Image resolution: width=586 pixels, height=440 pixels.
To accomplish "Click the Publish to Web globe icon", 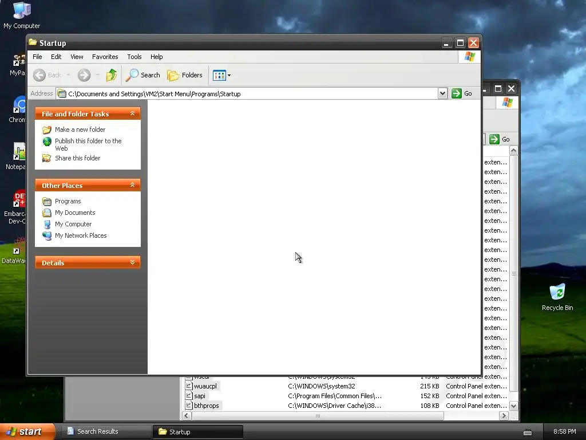I will point(47,142).
